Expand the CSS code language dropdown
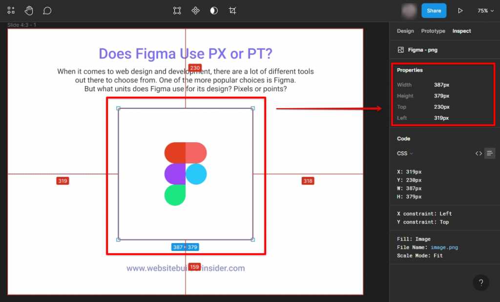 [405, 153]
